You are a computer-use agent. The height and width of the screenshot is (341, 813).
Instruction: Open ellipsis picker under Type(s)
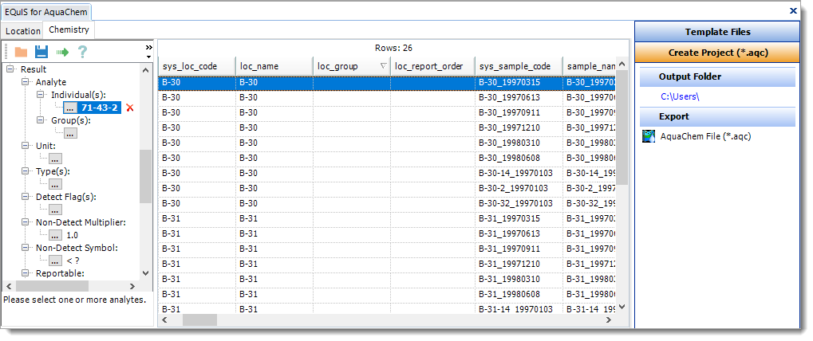[56, 184]
